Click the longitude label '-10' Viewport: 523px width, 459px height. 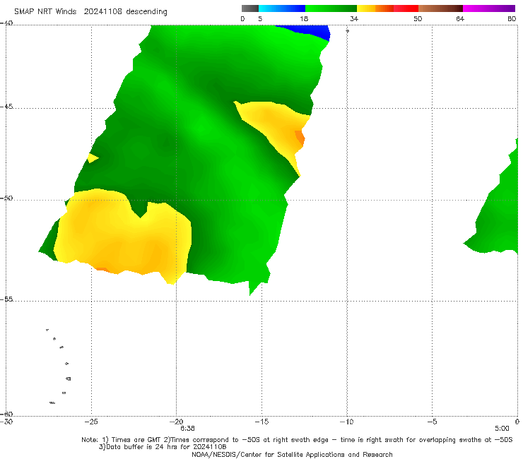coord(346,422)
